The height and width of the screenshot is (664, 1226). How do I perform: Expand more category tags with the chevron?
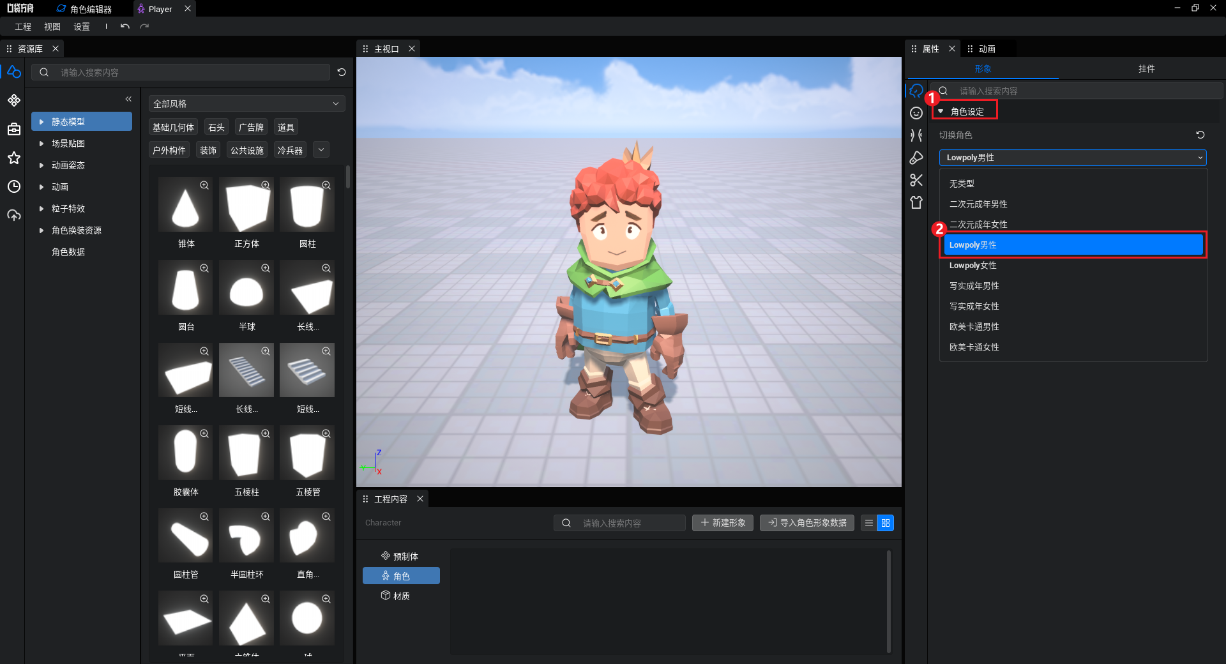pyautogui.click(x=321, y=150)
